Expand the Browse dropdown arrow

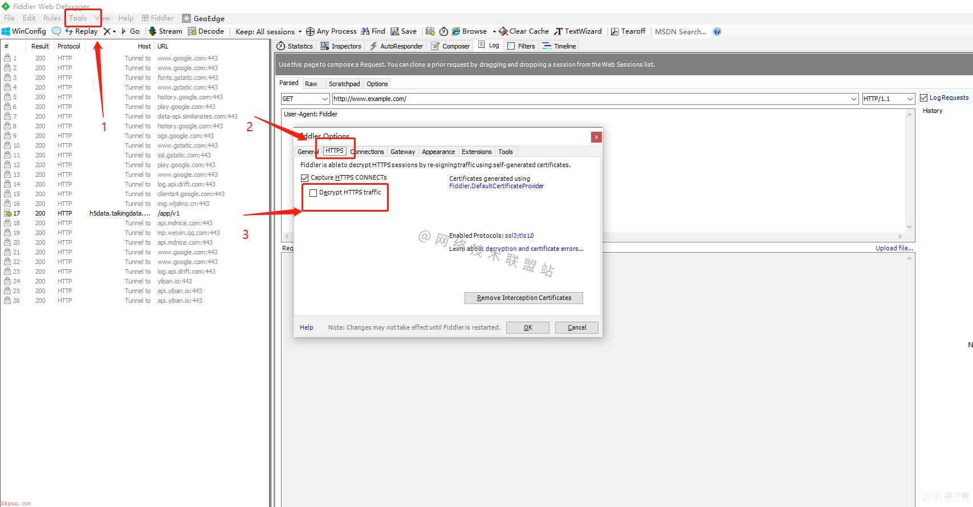tap(494, 32)
